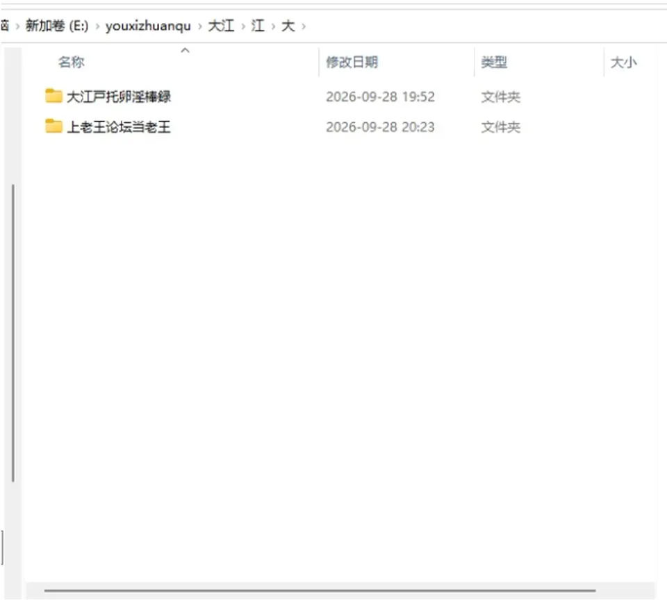Go to 大江 folder in address bar

tap(221, 26)
